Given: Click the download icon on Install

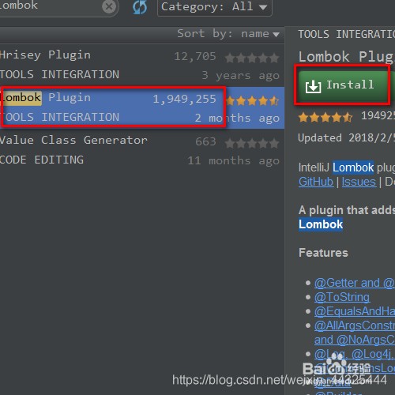Looking at the screenshot, I should click(313, 86).
